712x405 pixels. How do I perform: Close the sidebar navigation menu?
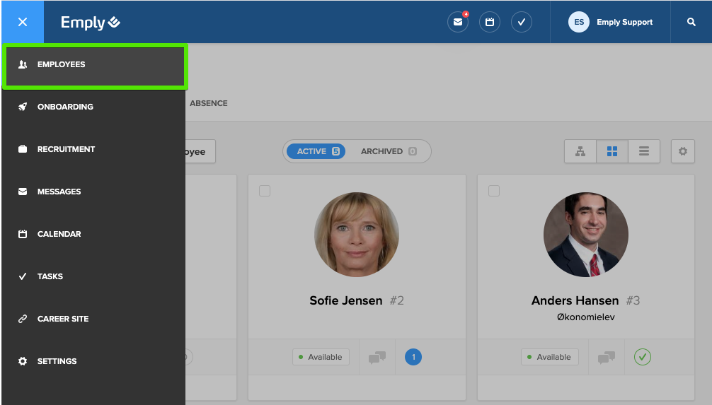point(22,22)
